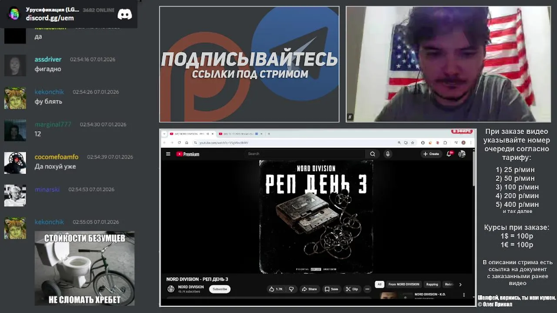The height and width of the screenshot is (313, 557).
Task: Click kekonchik's avatar beside the meme message
Action: (15, 228)
